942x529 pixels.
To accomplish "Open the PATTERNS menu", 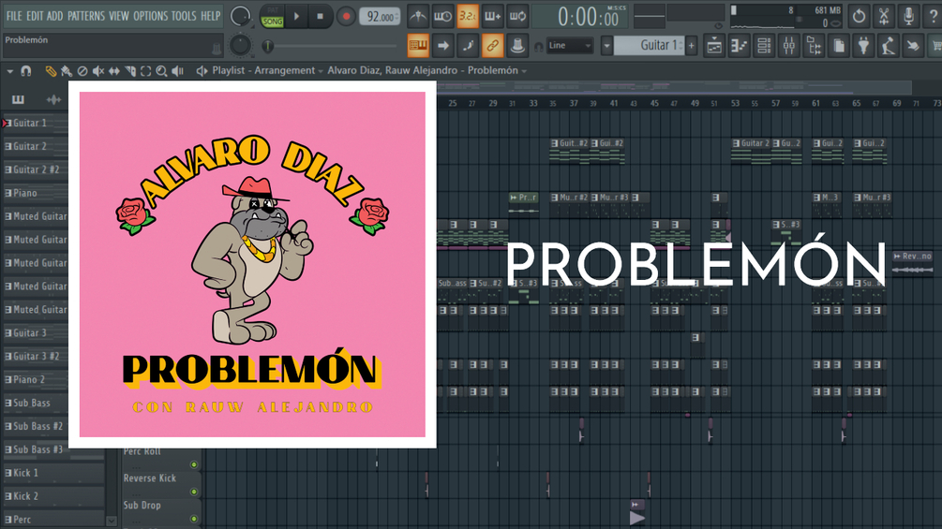I will [x=86, y=16].
